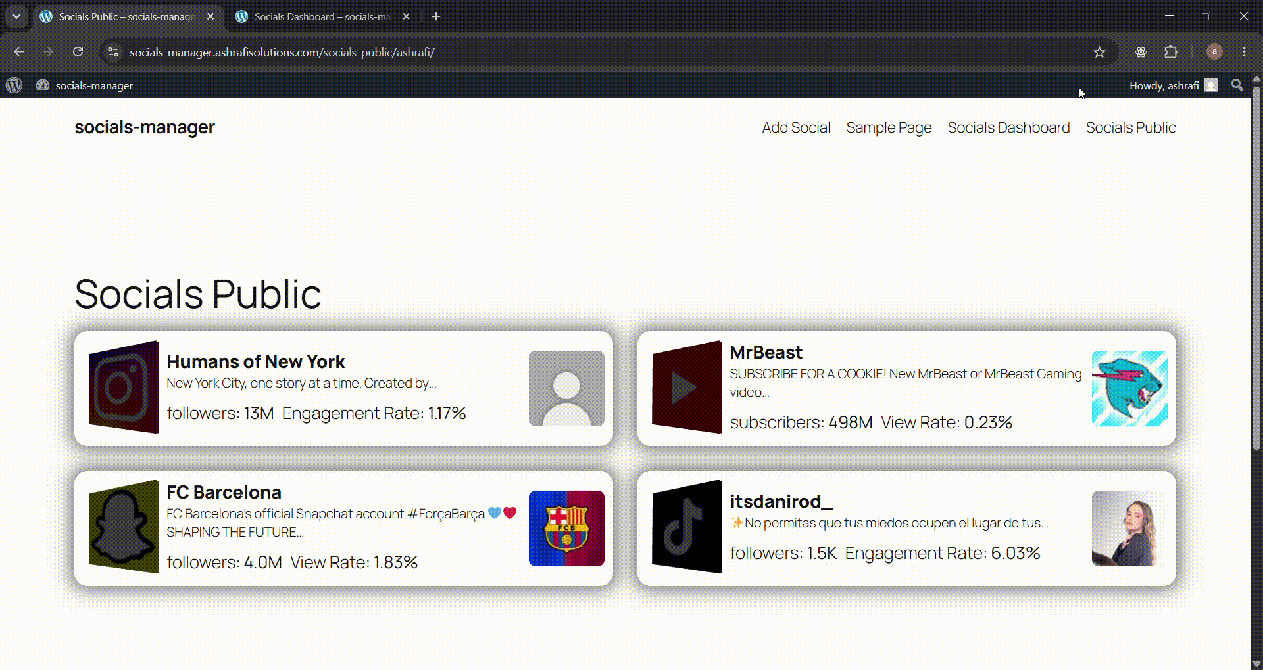This screenshot has height=670, width=1263.
Task: Click 'Engagement Rate: 1.17%' text
Action: pyautogui.click(x=374, y=413)
